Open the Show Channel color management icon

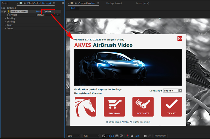pos(127,136)
